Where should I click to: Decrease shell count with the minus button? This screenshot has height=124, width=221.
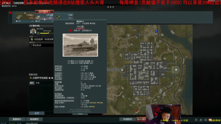click(38, 33)
